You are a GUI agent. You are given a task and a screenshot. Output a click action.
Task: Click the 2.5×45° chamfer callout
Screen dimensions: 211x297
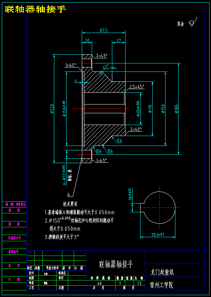click(x=137, y=87)
